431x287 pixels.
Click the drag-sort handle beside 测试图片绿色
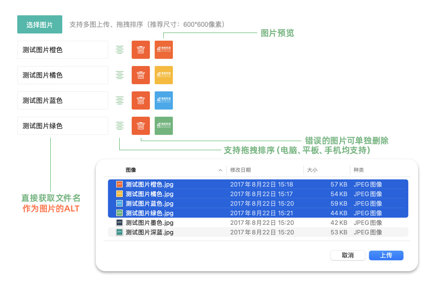click(120, 126)
